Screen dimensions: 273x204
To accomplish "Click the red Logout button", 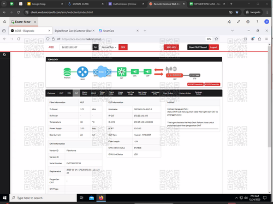I will tap(213, 47).
